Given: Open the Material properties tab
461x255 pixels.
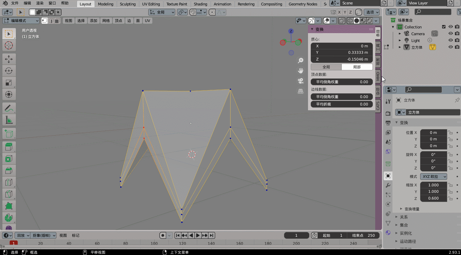Looking at the screenshot, I should [x=388, y=233].
